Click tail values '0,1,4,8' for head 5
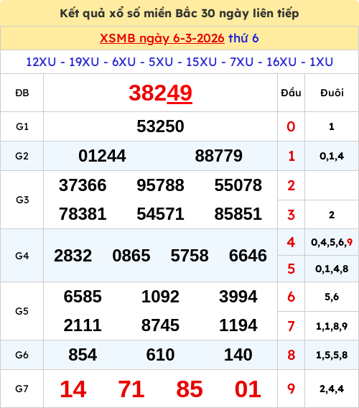The height and width of the screenshot is (408, 359). click(332, 269)
